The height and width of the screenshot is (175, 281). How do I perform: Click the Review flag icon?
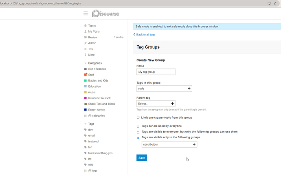point(86,38)
